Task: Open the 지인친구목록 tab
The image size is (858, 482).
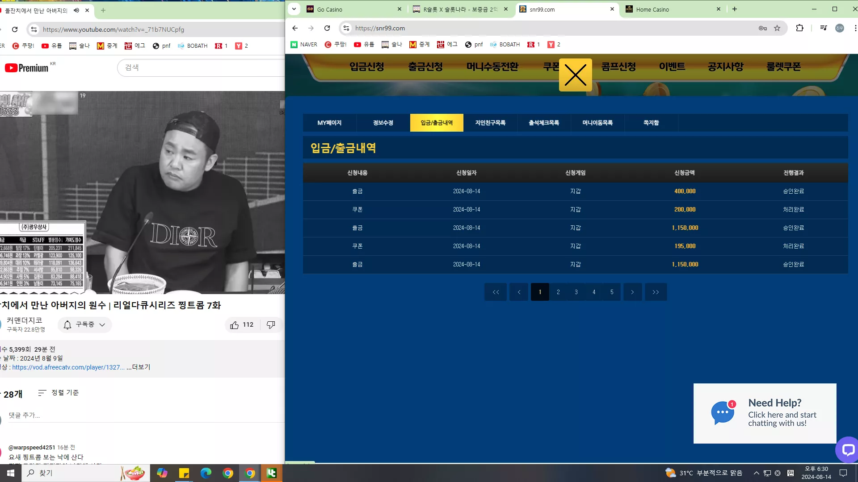Action: 490,123
